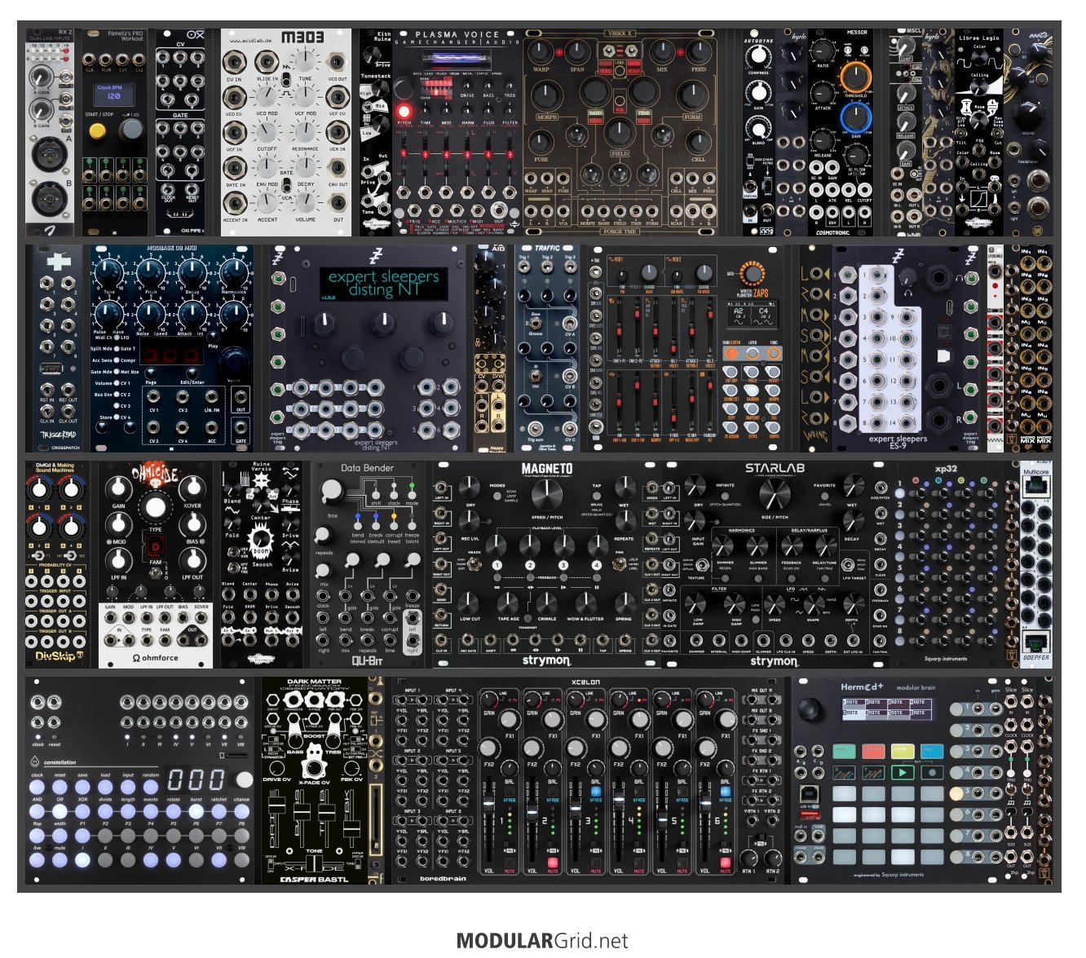The image size is (1086, 958).
Task: Click the top ethernet port on Doepfer Multicore
Action: (x=1035, y=488)
